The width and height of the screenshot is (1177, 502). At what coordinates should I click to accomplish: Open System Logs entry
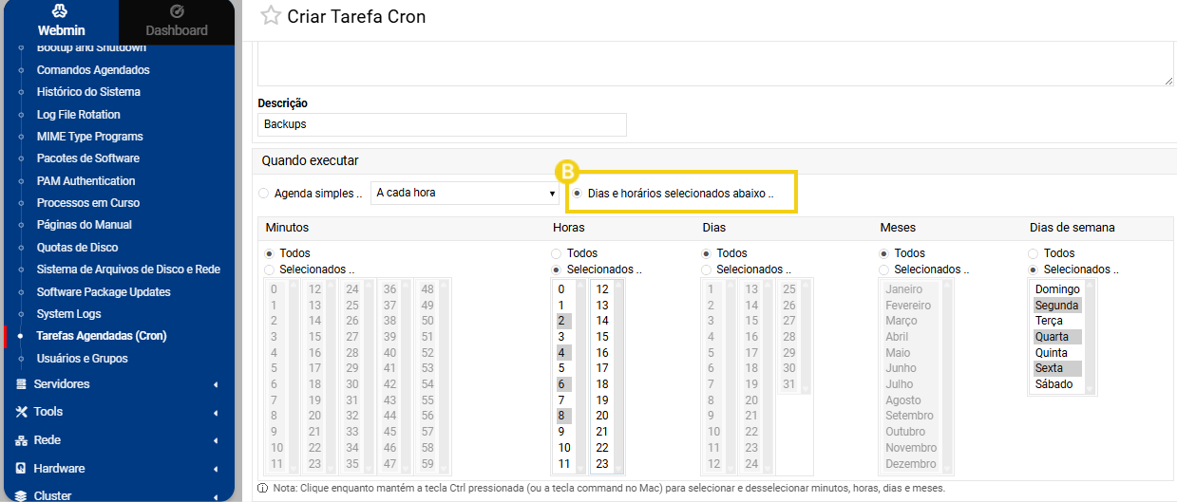tap(68, 314)
